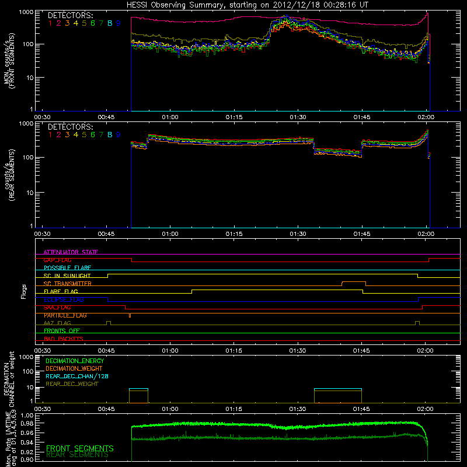Select detector 9 in rear segments legend
The width and height of the screenshot is (467, 467).
(x=119, y=135)
